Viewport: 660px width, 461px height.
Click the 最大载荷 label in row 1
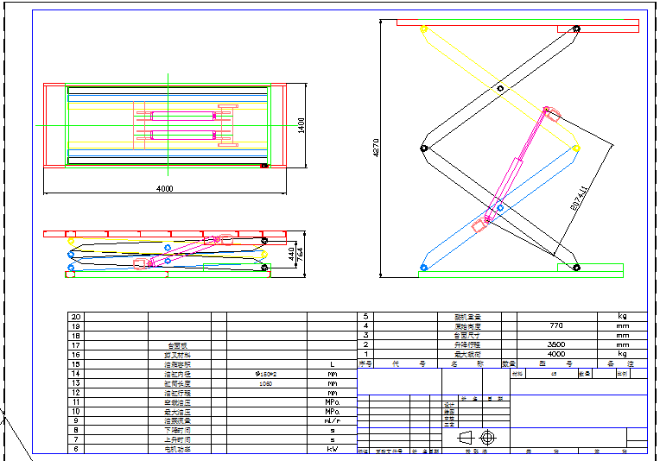[x=467, y=354]
